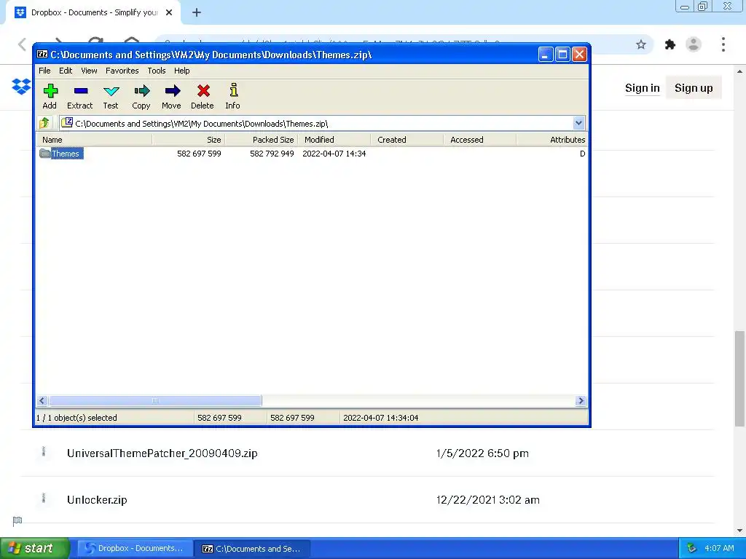Sort by Accessed column header

pos(479,140)
